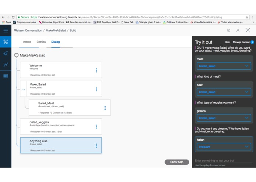Collapse the Make_Salad node children
Image resolution: width=256 pixels, height=182 pixels.
point(24,90)
